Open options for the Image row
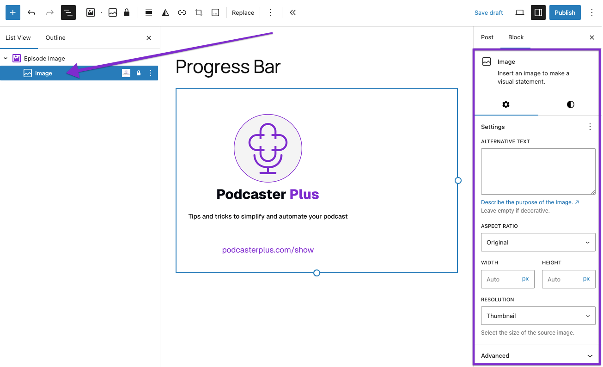The width and height of the screenshot is (603, 367). tap(151, 73)
